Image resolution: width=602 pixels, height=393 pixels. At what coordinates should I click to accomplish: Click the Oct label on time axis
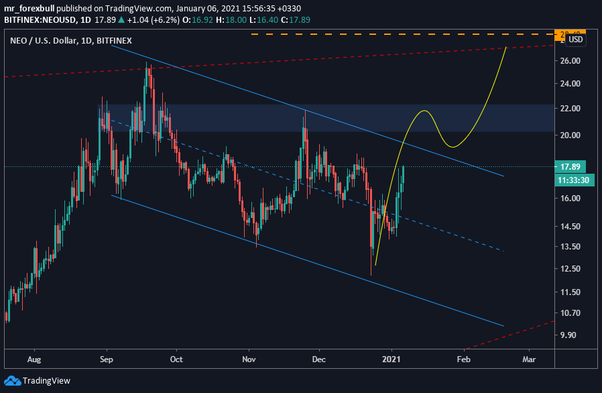[x=176, y=359]
